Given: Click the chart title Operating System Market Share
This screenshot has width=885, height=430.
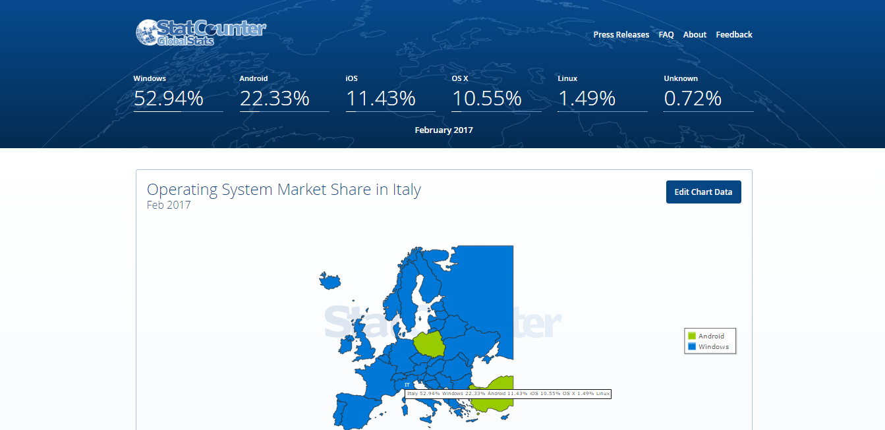Looking at the screenshot, I should tap(283, 190).
